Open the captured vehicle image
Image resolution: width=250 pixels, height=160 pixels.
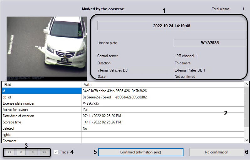[x=46, y=48]
